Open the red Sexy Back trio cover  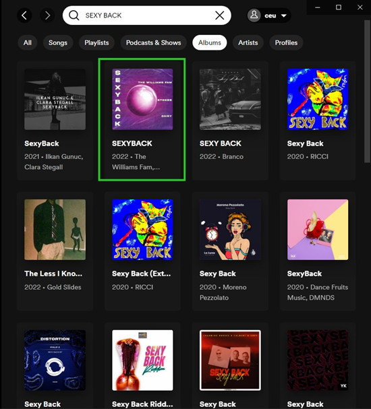click(x=230, y=360)
